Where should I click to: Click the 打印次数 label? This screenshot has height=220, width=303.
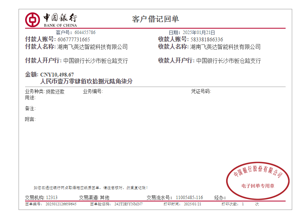click(x=230, y=204)
